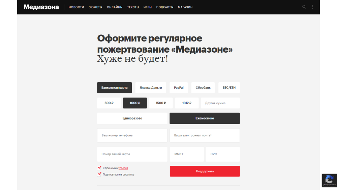Viewport: 337px width, 190px height.
Task: Select Банковская карта payment method
Action: 114,88
